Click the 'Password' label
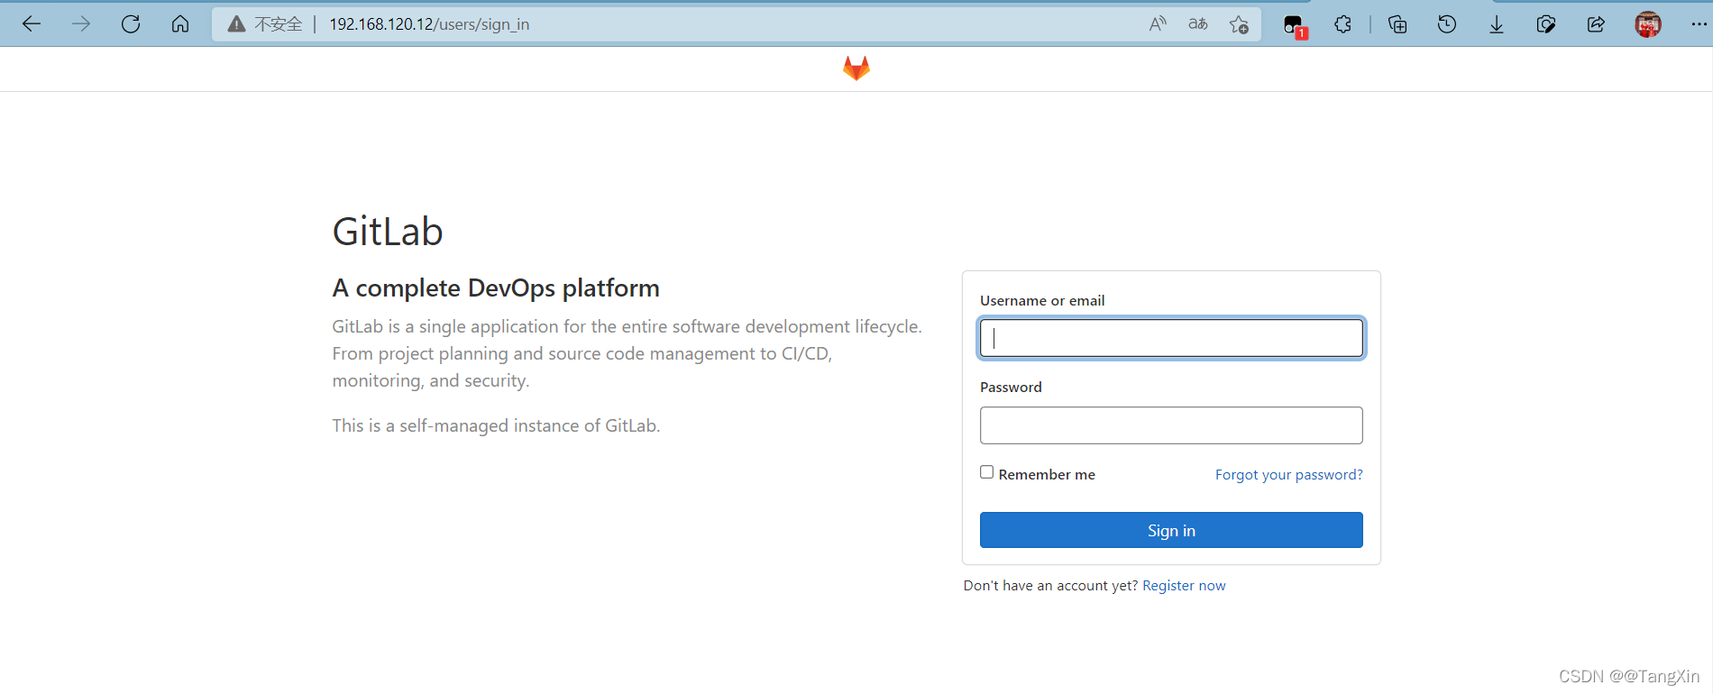The image size is (1713, 694). [1011, 388]
